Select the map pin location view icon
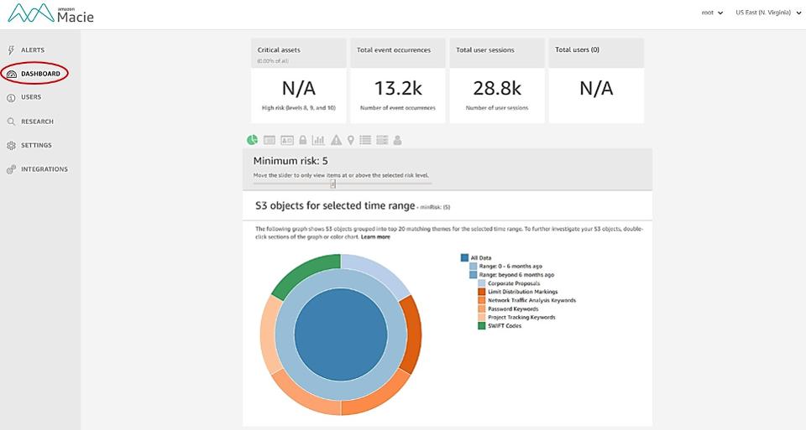Image resolution: width=806 pixels, height=430 pixels. pyautogui.click(x=351, y=140)
